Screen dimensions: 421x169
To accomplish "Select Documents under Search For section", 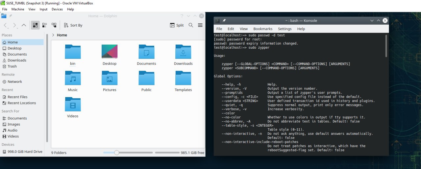I will 22,118.
